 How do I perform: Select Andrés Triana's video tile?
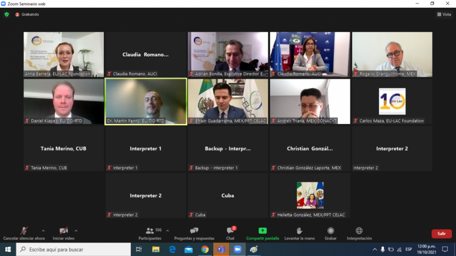(310, 101)
